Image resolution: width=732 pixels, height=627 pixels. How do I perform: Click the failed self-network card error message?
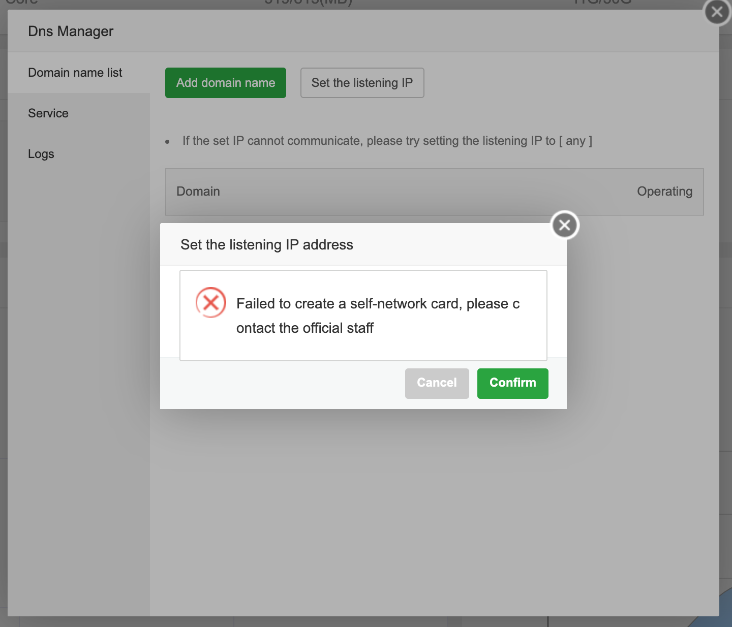point(378,316)
